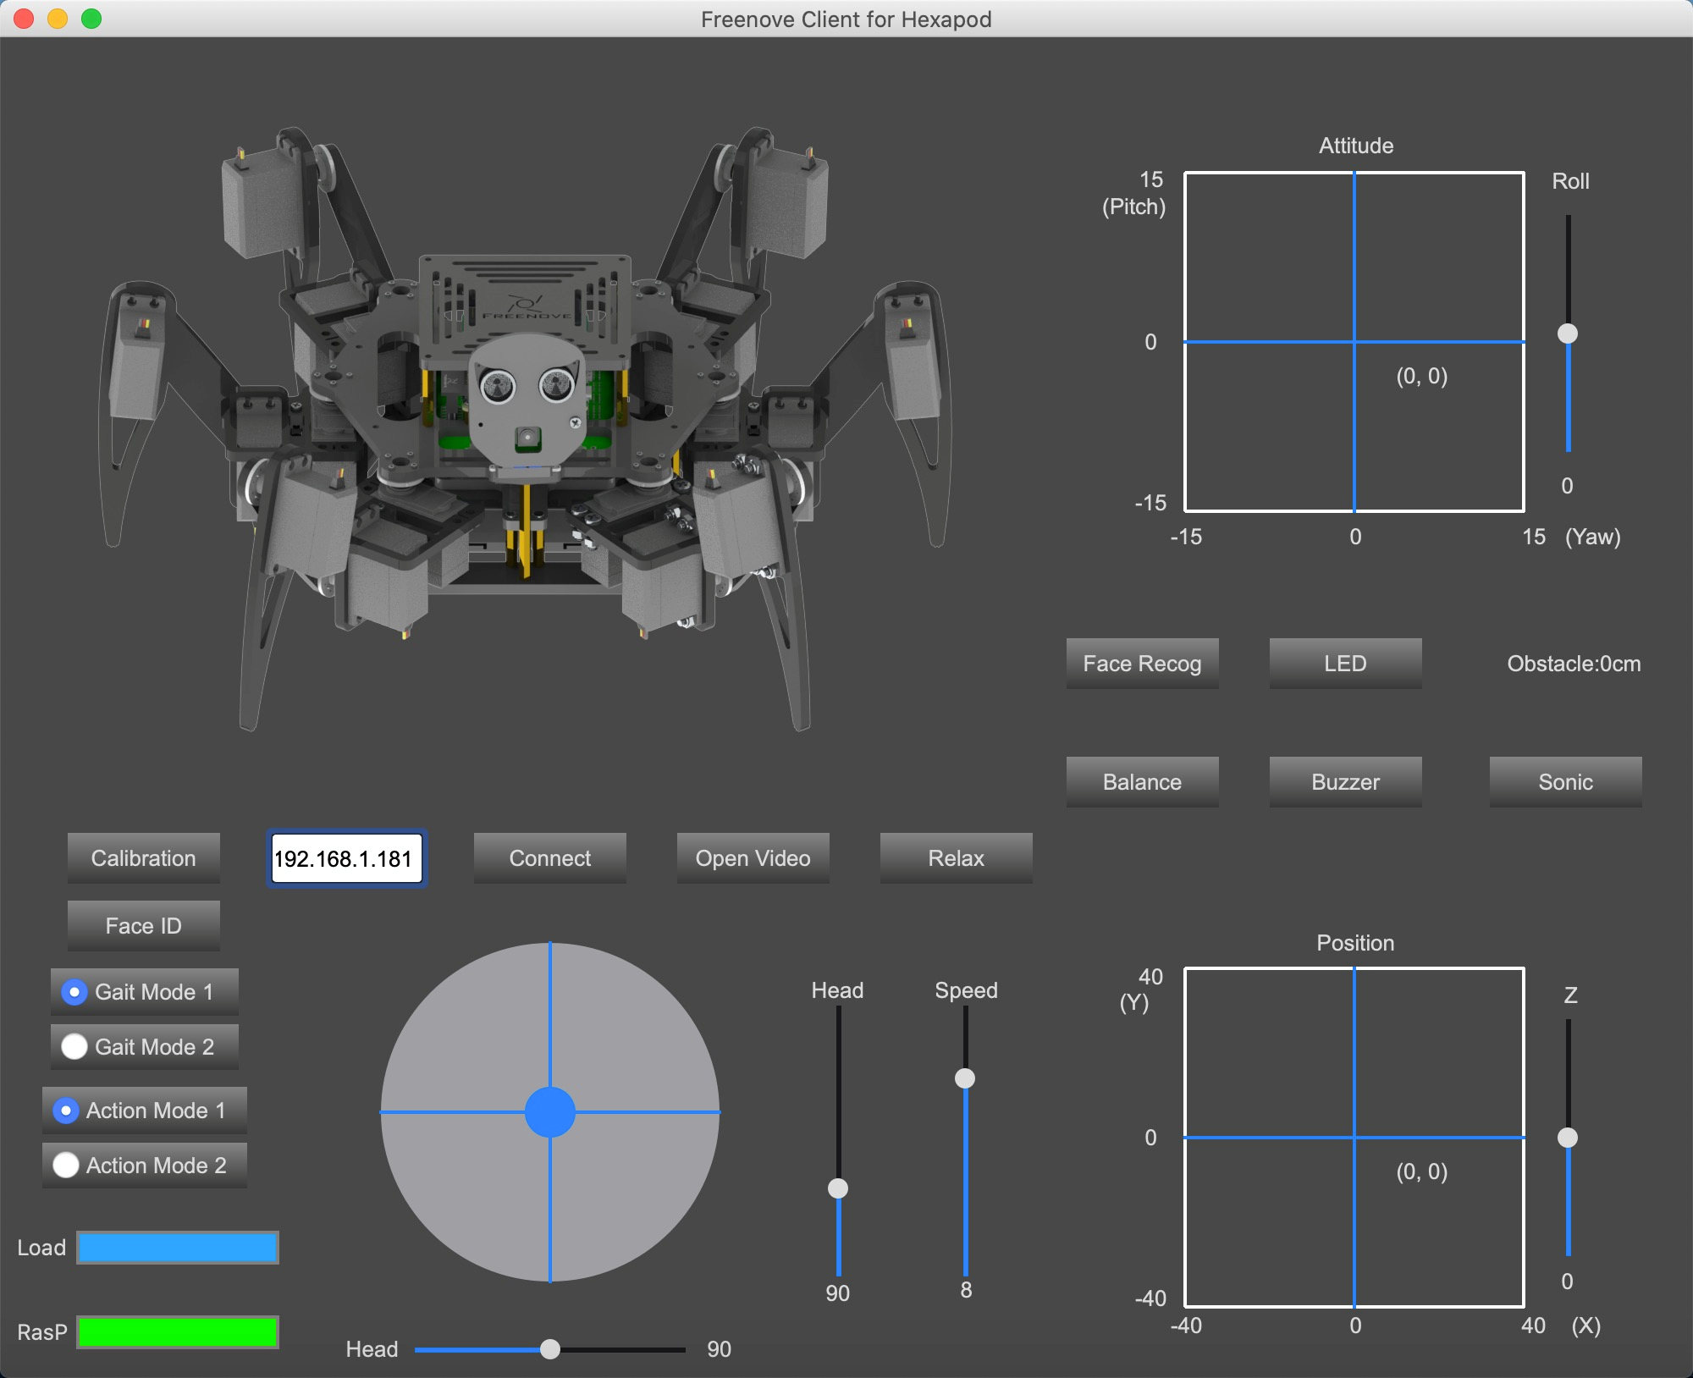The height and width of the screenshot is (1378, 1693).
Task: Click the Speed slider label
Action: (x=966, y=990)
